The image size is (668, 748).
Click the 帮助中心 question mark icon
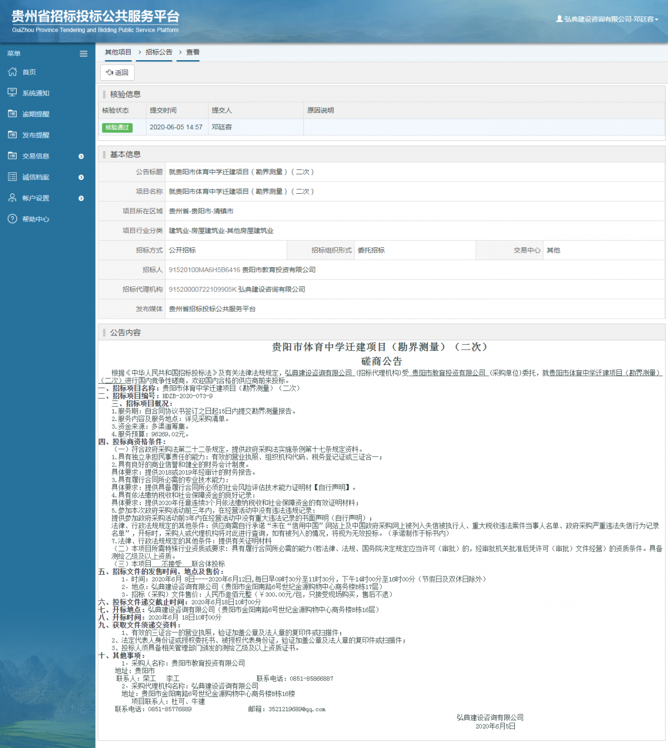coord(12,219)
